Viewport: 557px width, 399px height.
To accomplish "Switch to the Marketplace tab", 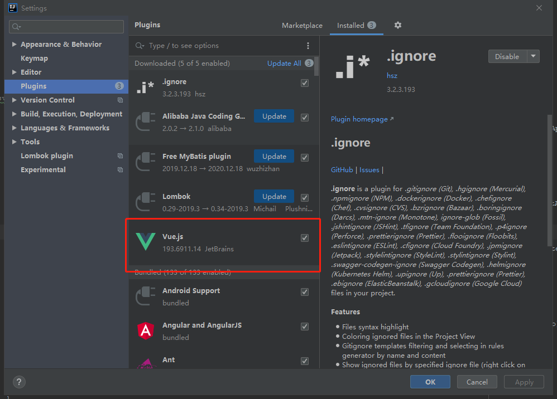I will coord(302,25).
